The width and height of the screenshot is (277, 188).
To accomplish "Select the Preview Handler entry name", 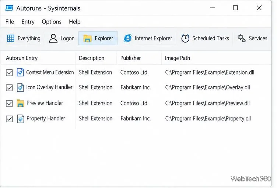I will [x=45, y=103].
